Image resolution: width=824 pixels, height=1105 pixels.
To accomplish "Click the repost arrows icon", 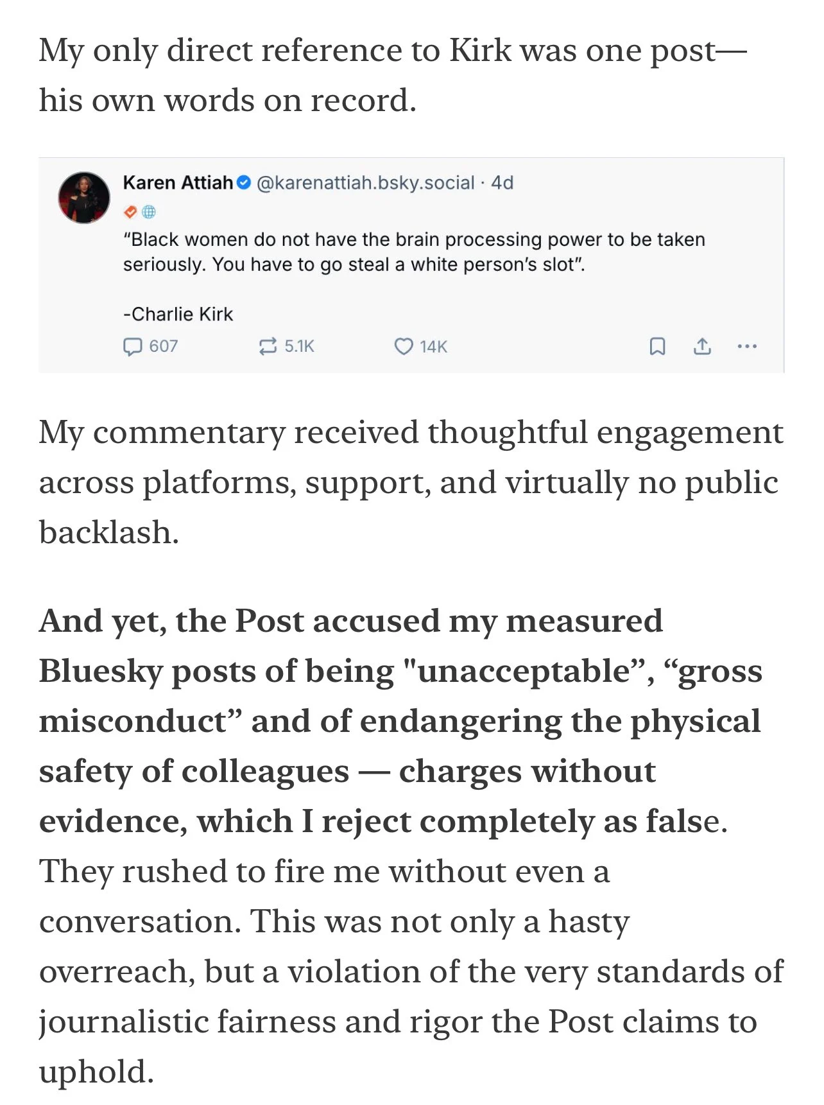I will tap(267, 347).
